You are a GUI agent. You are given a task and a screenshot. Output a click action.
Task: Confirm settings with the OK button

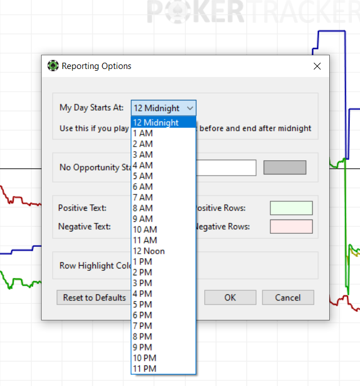click(230, 298)
